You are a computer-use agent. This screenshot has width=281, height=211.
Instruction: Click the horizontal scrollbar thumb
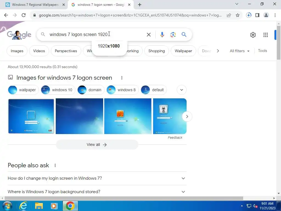coord(124,198)
